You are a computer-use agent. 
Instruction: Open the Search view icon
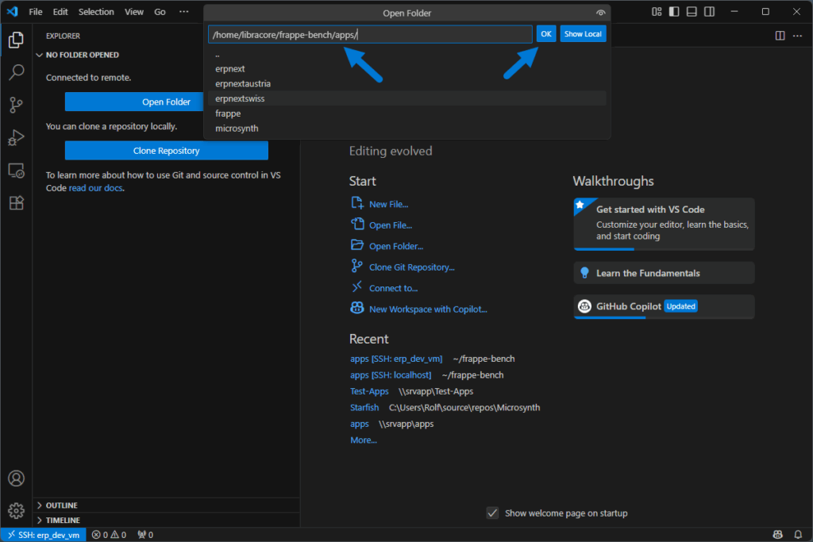[16, 72]
